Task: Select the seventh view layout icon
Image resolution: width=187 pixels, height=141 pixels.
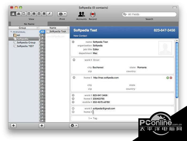Action: [x=44, y=14]
